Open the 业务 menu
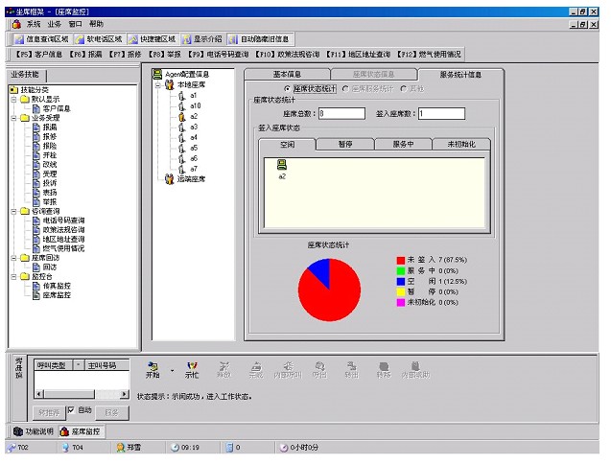Viewport: 611px width, 464px height. 54,23
